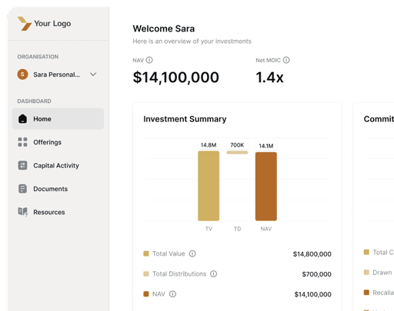Click the Capital Activity transfer icon
The width and height of the screenshot is (394, 311).
tap(22, 165)
